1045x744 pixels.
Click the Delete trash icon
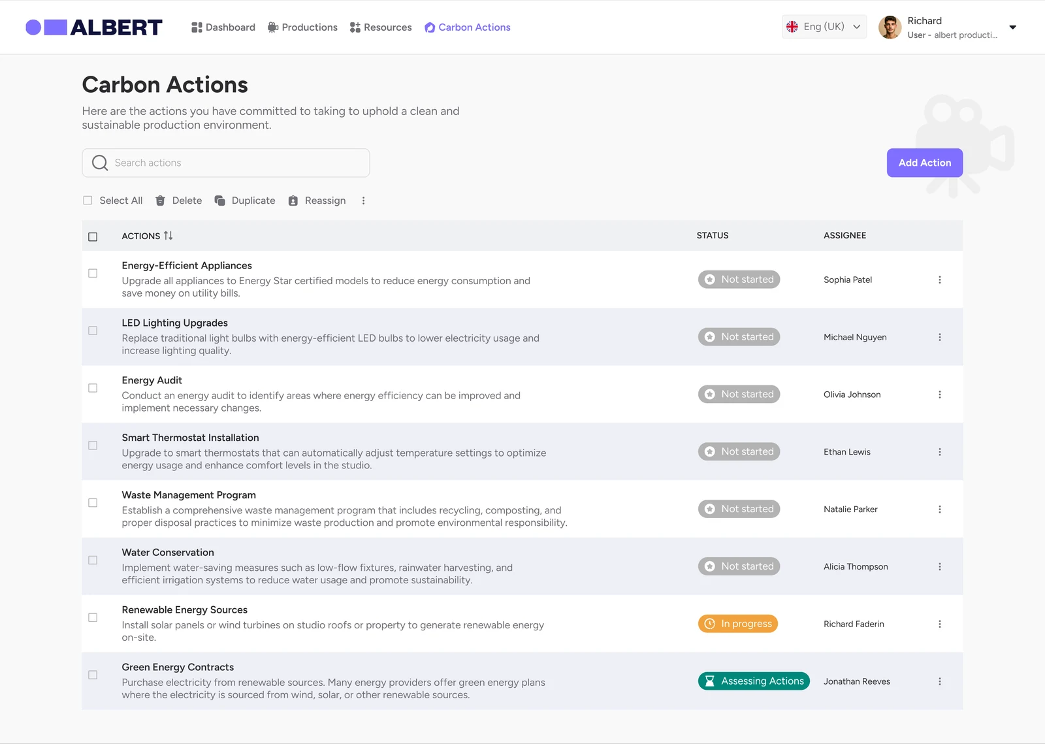[160, 201]
